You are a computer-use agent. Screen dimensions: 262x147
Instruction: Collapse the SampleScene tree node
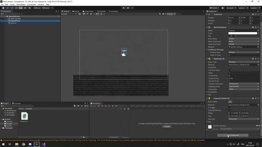5,16
